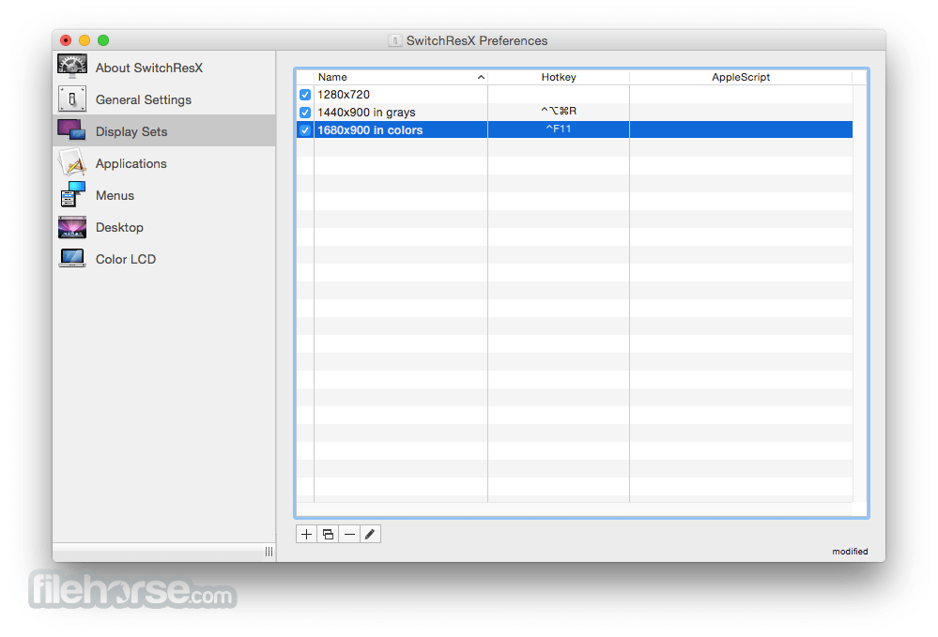Image resolution: width=938 pixels, height=637 pixels.
Task: Select the General Settings switch icon
Action: (72, 99)
